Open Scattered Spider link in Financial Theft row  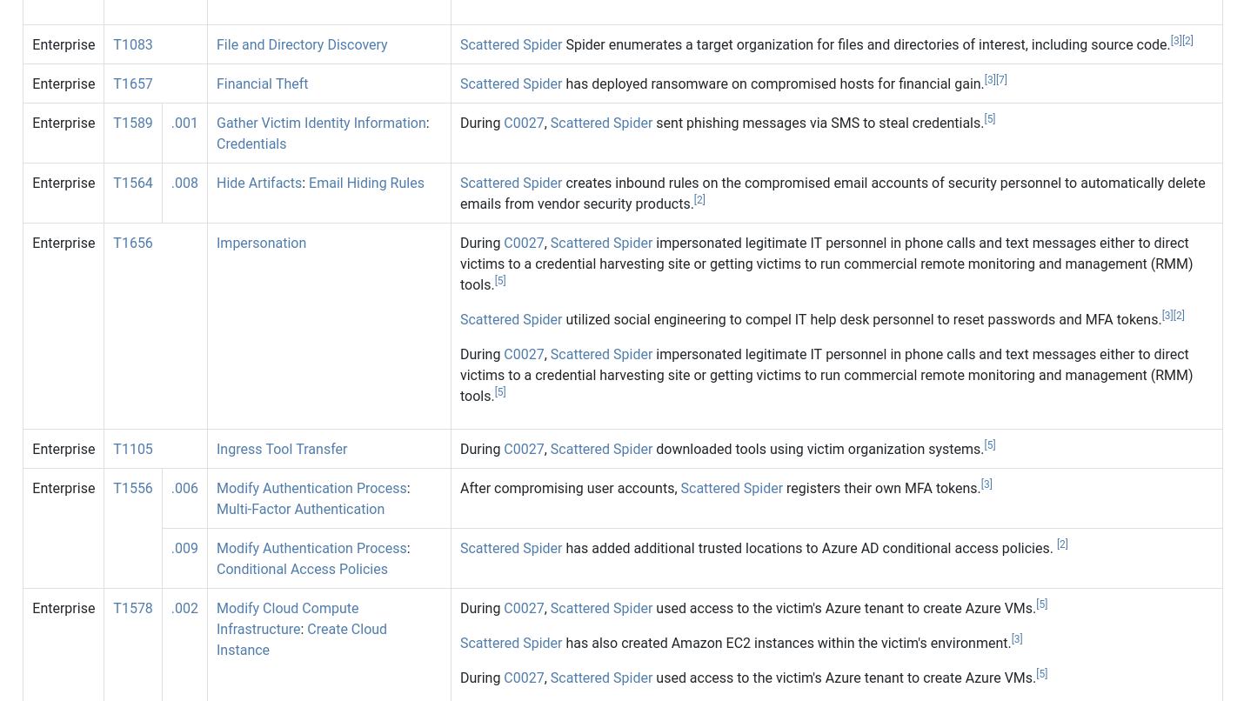coord(511,83)
